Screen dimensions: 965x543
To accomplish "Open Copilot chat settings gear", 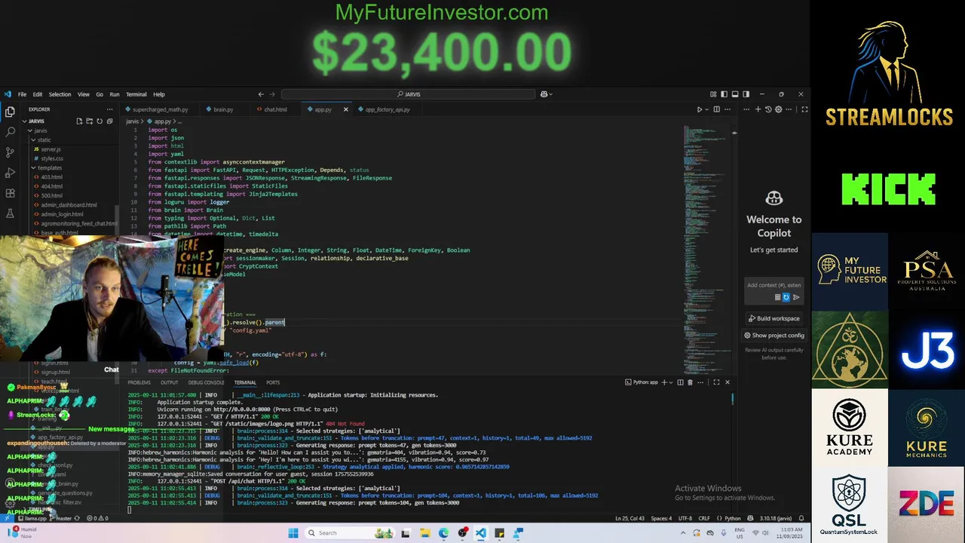I will pyautogui.click(x=778, y=109).
